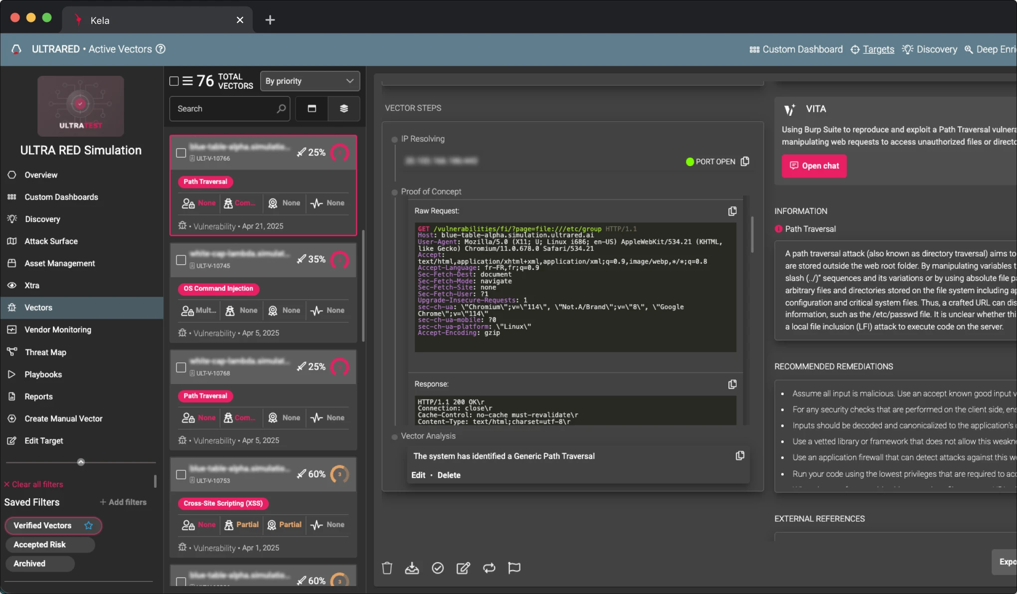Open Custom Dashboard in top navigation

796,49
